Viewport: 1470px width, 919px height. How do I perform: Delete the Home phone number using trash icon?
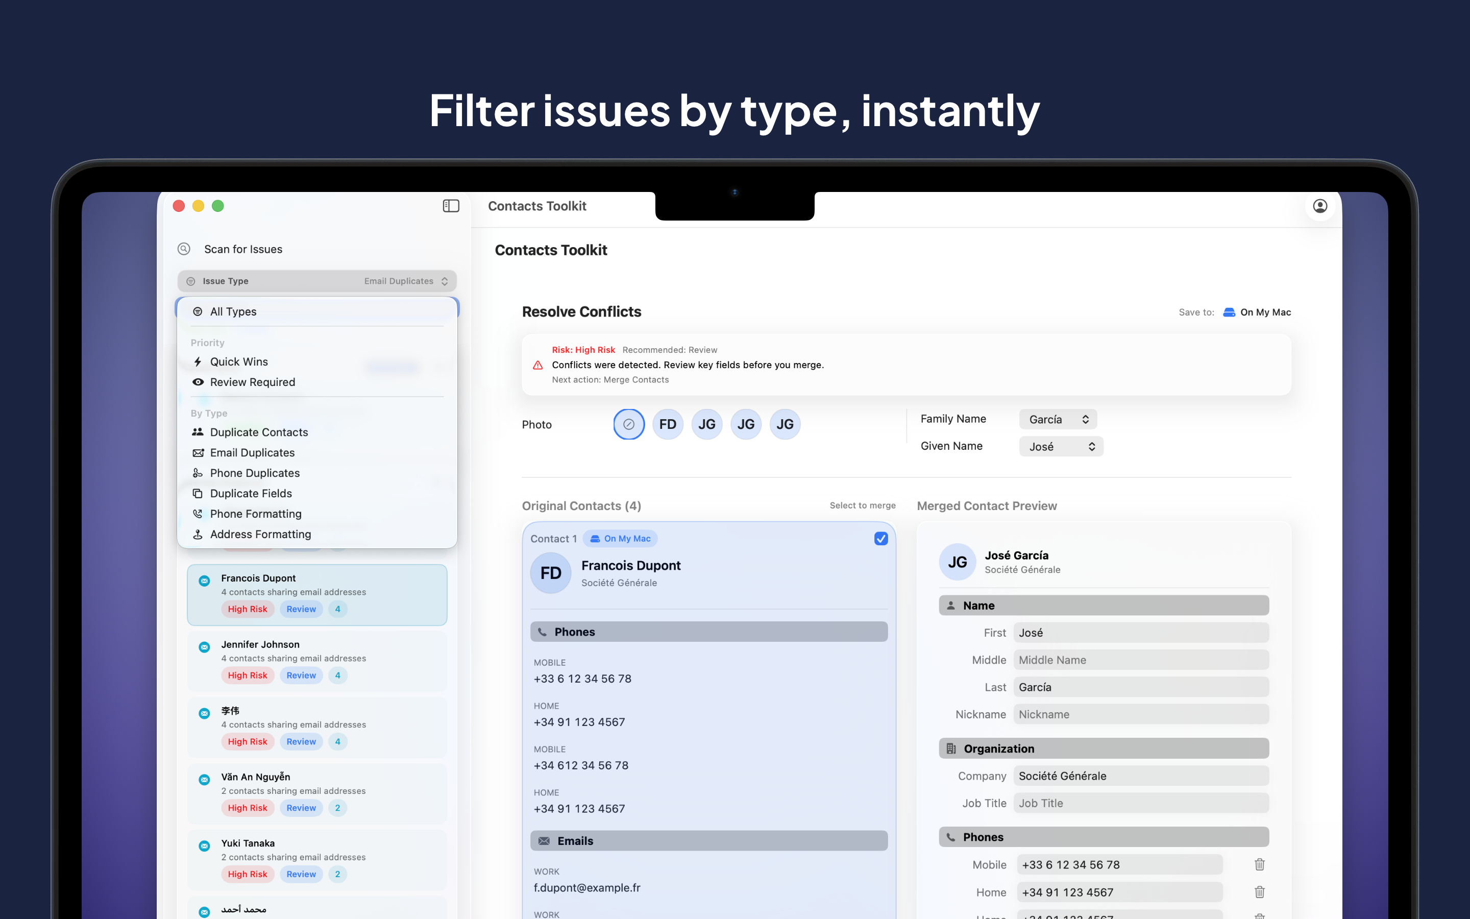[1259, 891]
